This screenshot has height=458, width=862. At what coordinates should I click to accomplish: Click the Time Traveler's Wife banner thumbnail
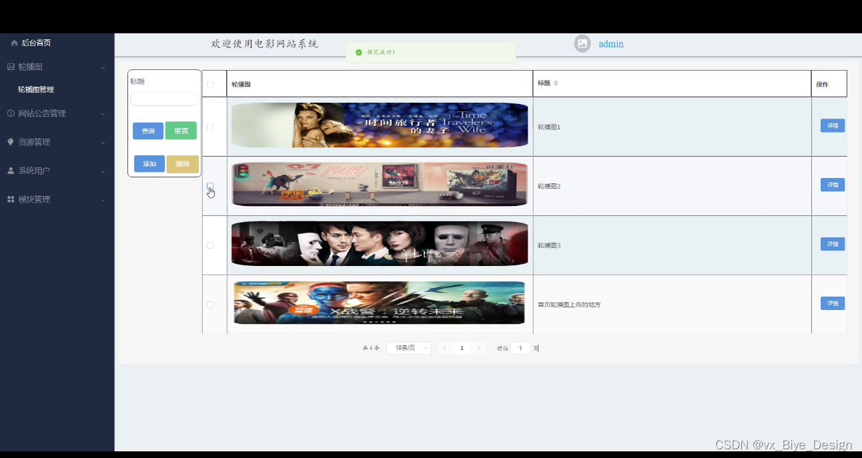coord(380,125)
